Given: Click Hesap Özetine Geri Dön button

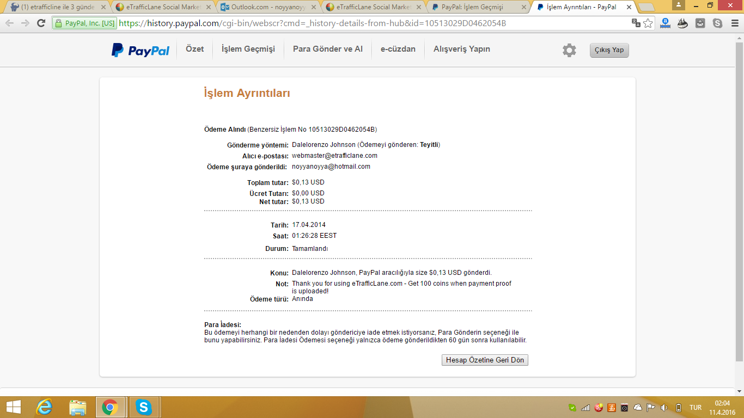Looking at the screenshot, I should (485, 360).
